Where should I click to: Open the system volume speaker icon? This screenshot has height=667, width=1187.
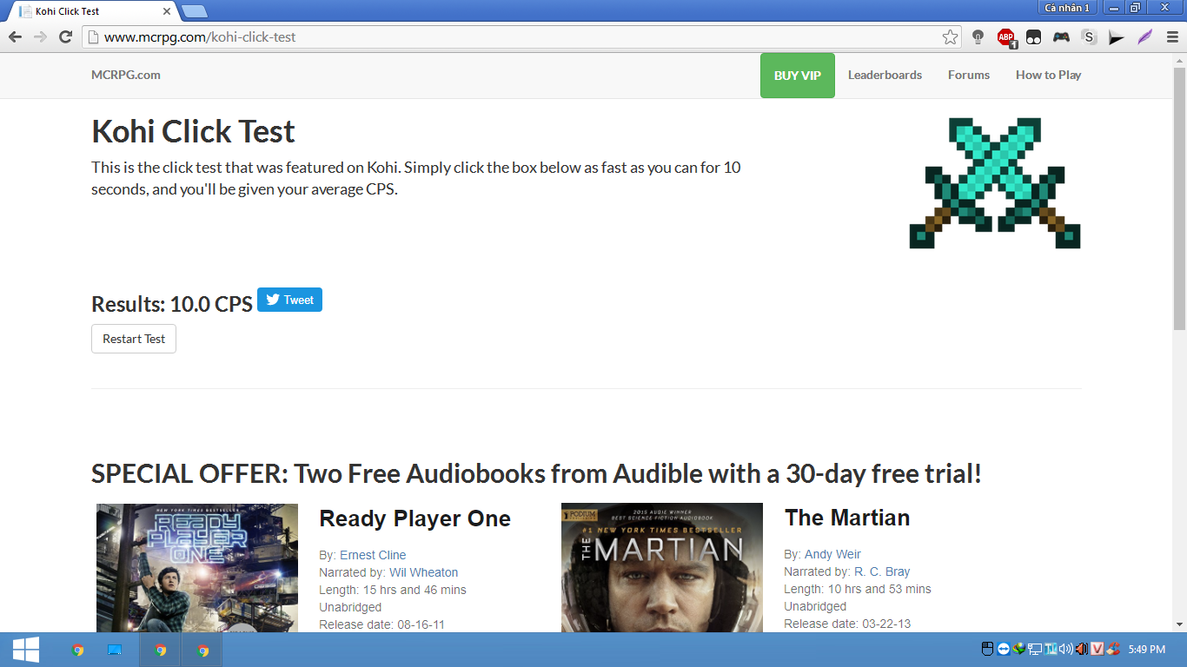tap(1066, 649)
